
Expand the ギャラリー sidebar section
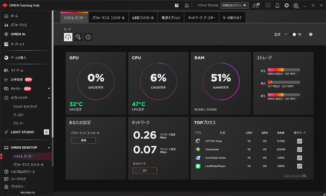49,89
